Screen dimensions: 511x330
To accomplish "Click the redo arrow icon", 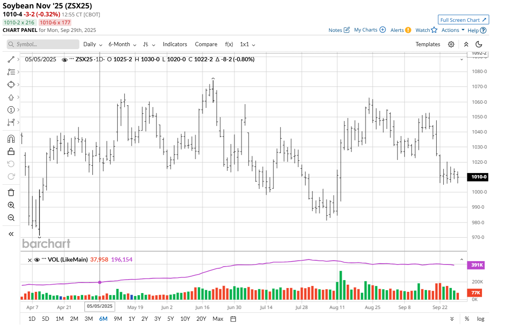I will coord(11,176).
